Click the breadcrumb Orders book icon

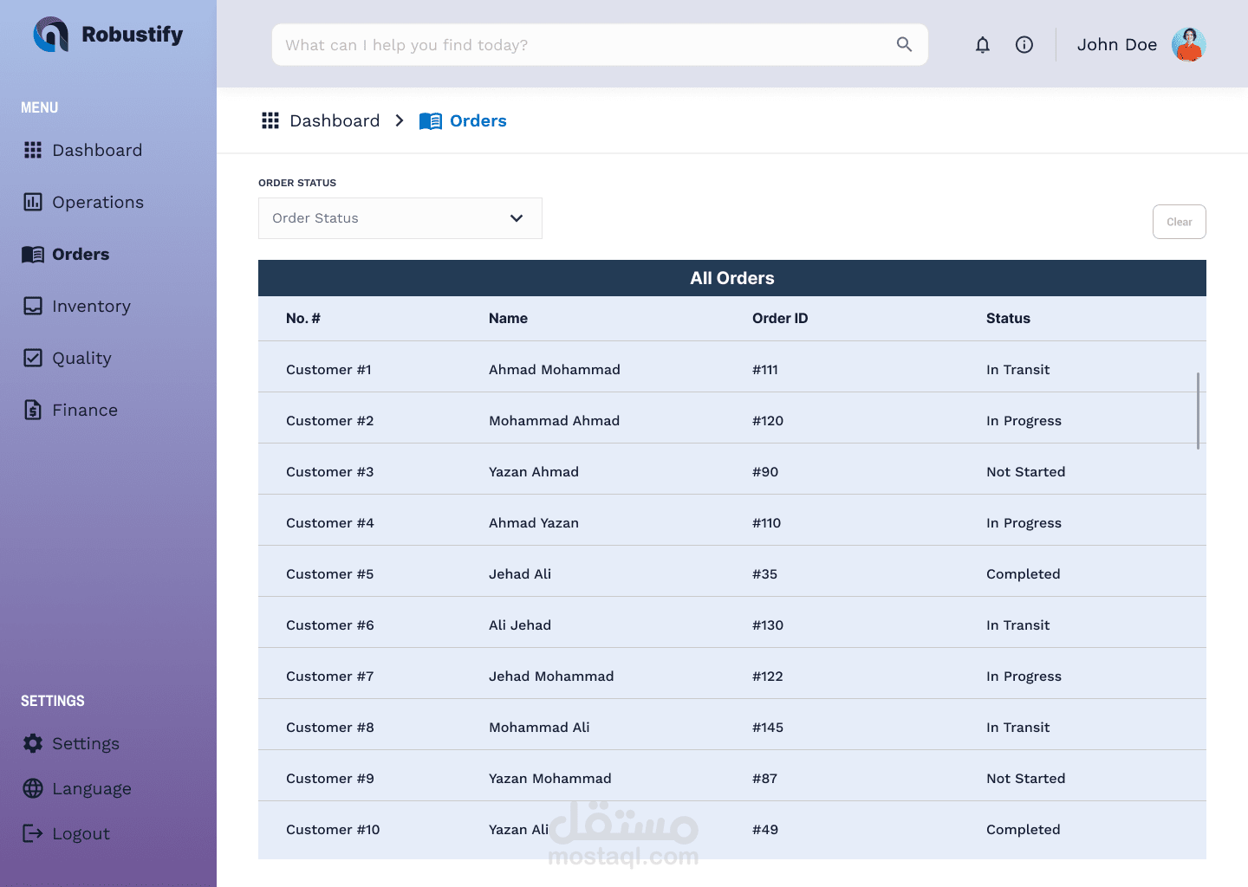click(x=431, y=121)
